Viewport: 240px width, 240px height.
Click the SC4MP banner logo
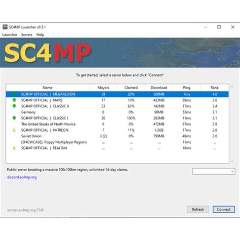pyautogui.click(x=48, y=53)
